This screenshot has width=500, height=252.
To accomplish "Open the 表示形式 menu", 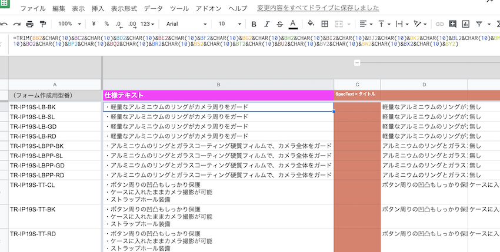I will pyautogui.click(x=124, y=9).
